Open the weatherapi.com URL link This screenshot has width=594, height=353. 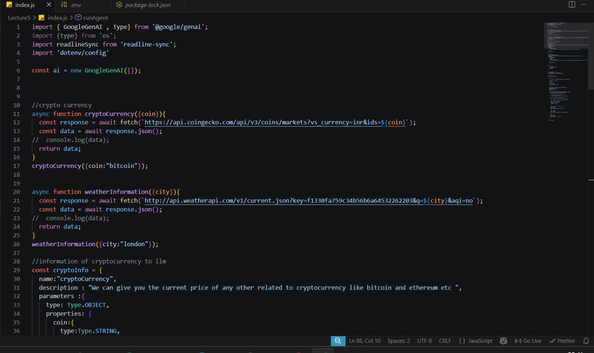[309, 201]
